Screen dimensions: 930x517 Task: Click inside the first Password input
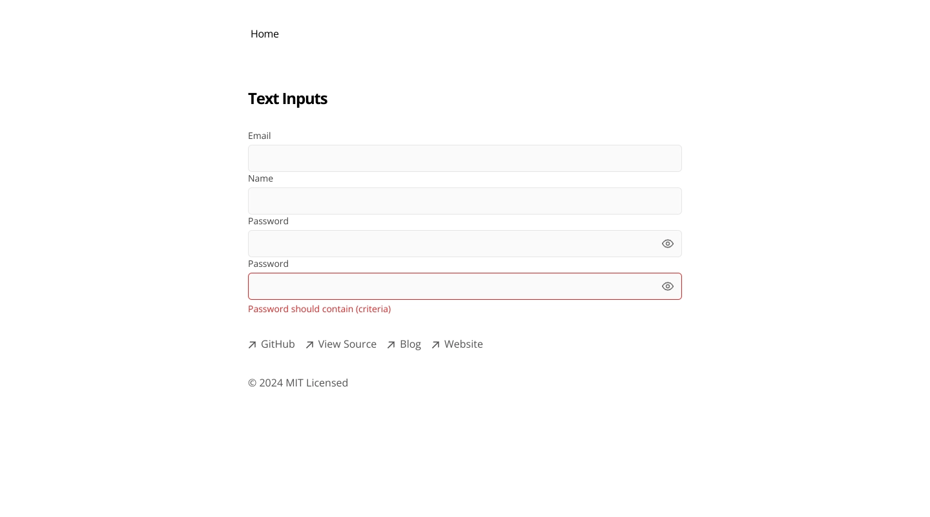click(x=452, y=244)
